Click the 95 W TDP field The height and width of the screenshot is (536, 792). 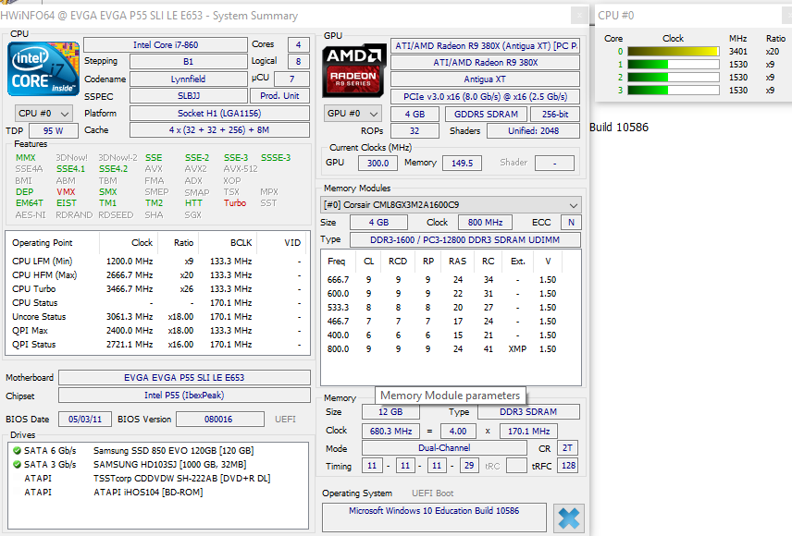(x=54, y=130)
